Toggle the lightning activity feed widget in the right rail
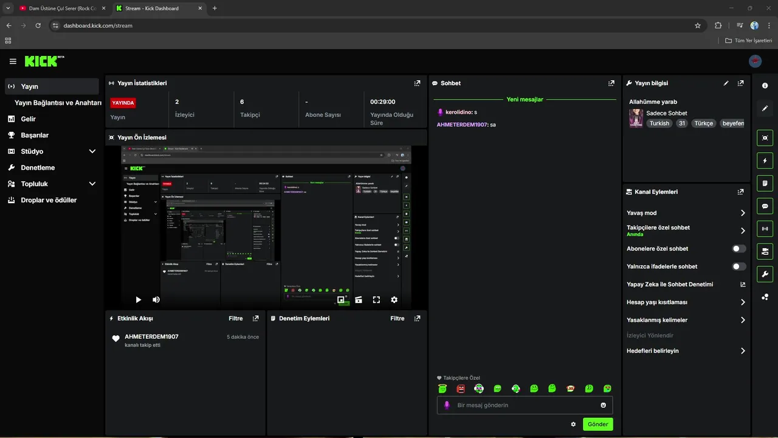The height and width of the screenshot is (438, 778). click(765, 161)
